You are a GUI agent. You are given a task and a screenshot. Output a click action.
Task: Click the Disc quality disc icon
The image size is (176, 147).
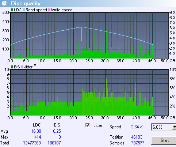pyautogui.click(x=4, y=3)
